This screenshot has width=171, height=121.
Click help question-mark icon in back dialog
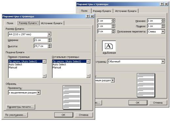[162, 4]
